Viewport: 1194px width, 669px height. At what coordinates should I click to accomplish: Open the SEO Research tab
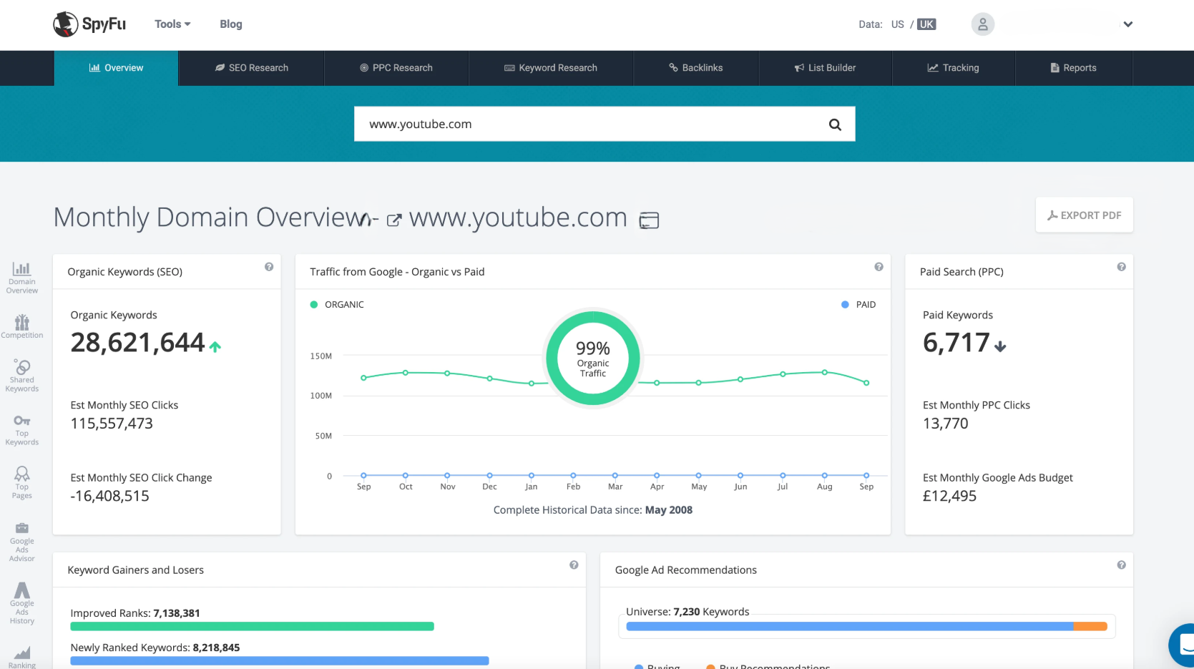click(x=252, y=68)
